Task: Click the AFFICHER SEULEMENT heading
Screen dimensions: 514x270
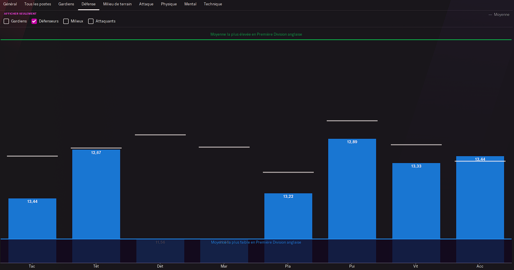Action: pyautogui.click(x=20, y=14)
